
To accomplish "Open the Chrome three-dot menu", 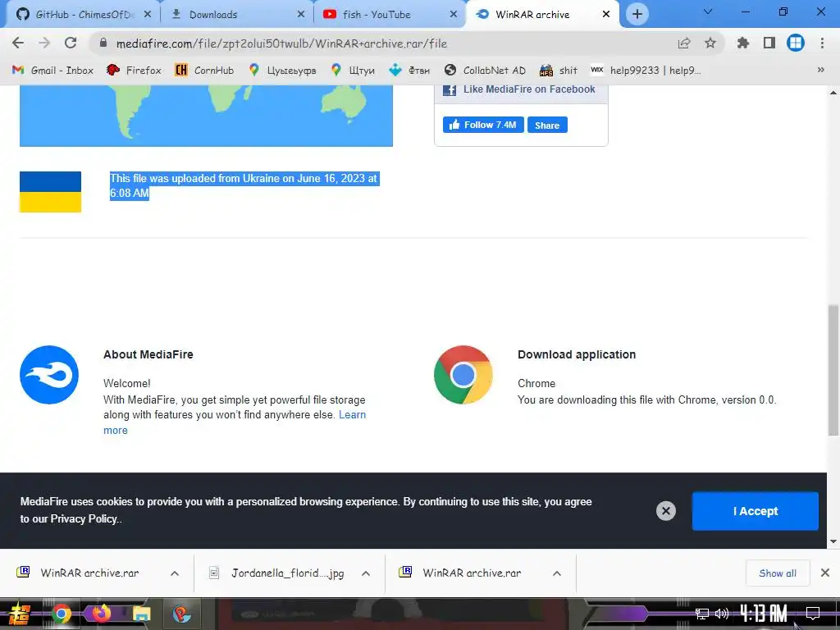I will 822,43.
